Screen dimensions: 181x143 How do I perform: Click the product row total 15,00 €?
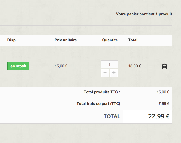135,66
